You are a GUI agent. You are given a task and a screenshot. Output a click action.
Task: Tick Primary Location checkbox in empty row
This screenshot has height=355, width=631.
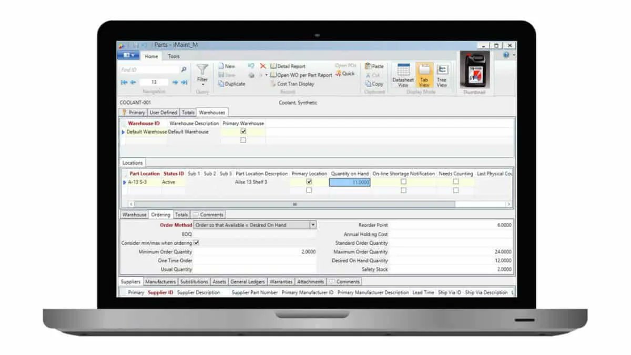[x=309, y=190]
